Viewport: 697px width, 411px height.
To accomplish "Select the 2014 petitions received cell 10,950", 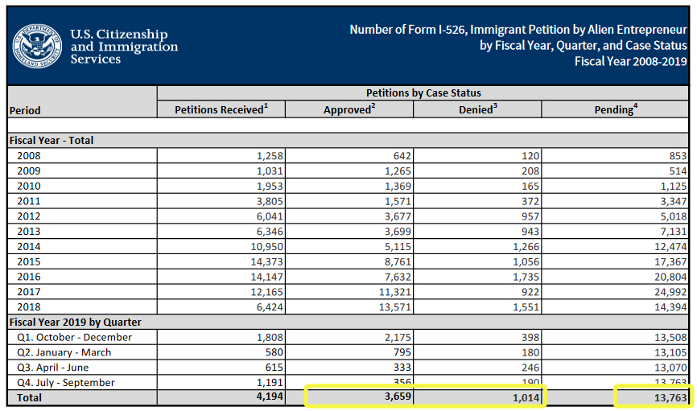I will [x=262, y=246].
